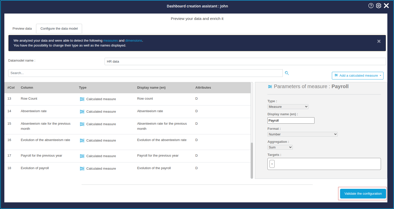
Task: Open the settings gear icon
Action: coord(378,6)
